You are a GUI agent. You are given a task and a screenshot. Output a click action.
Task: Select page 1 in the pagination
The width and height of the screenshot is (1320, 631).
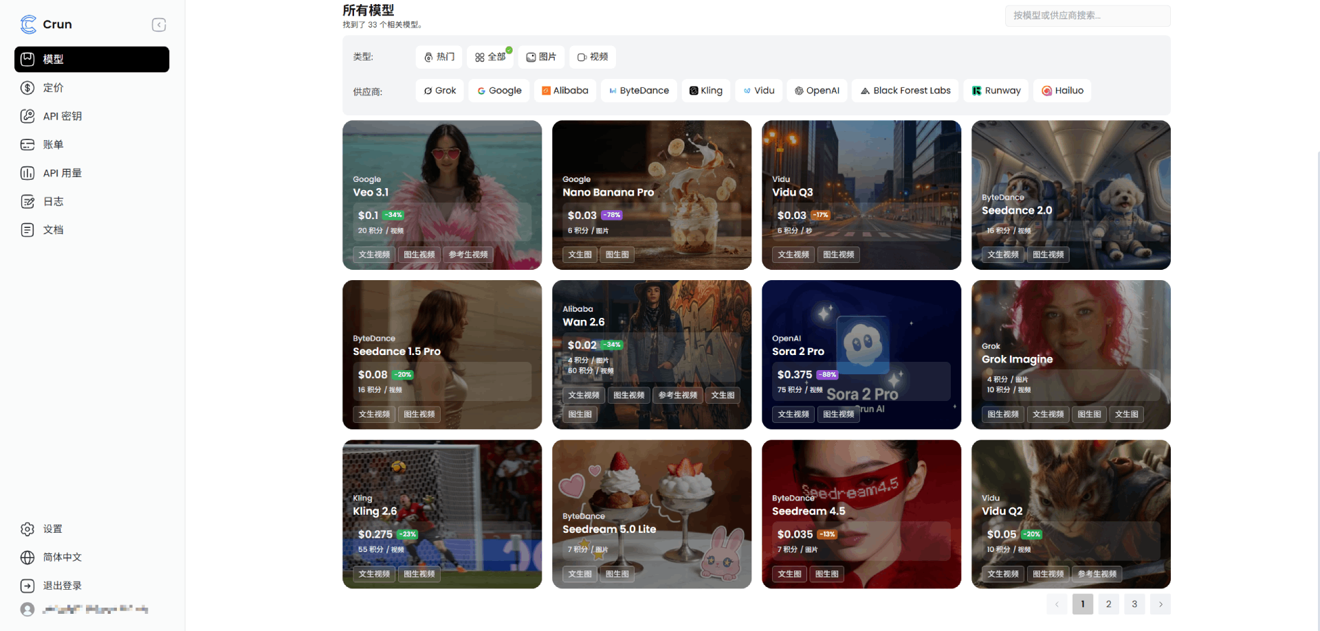(x=1083, y=605)
